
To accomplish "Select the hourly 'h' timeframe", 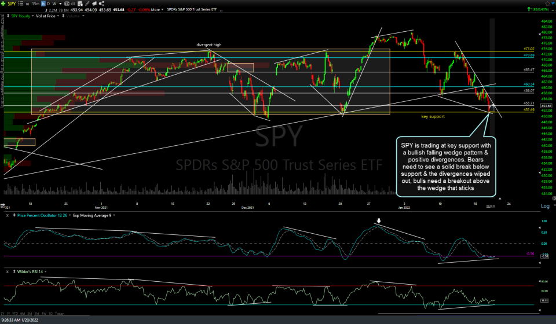I will (x=43, y=3).
